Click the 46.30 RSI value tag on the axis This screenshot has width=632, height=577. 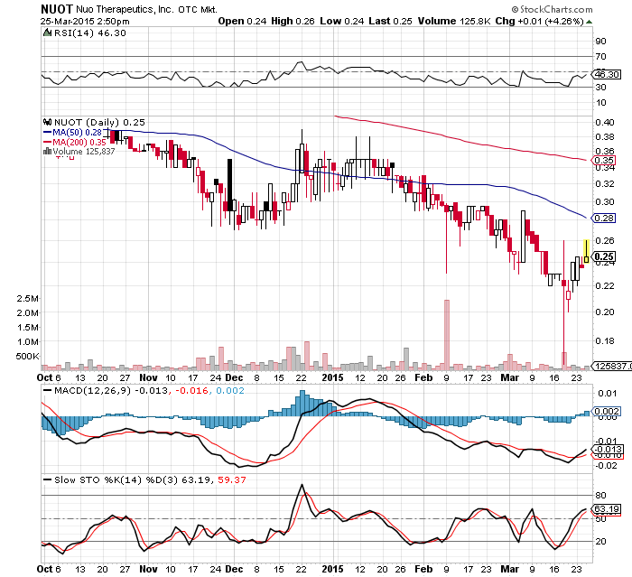coord(607,75)
